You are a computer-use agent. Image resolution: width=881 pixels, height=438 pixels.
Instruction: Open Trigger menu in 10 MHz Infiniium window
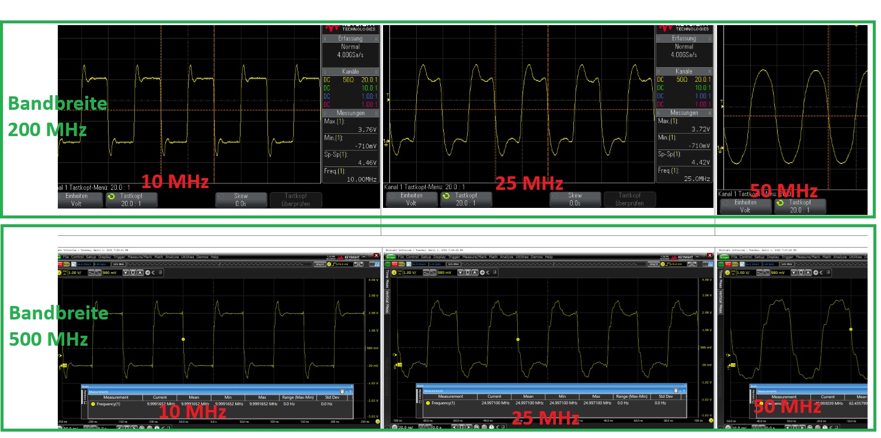119,257
